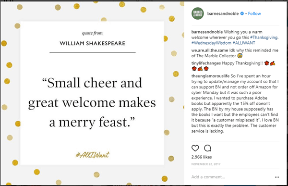The image size is (288, 186).
Task: Open the three-dot more options menu
Action: 277,177
